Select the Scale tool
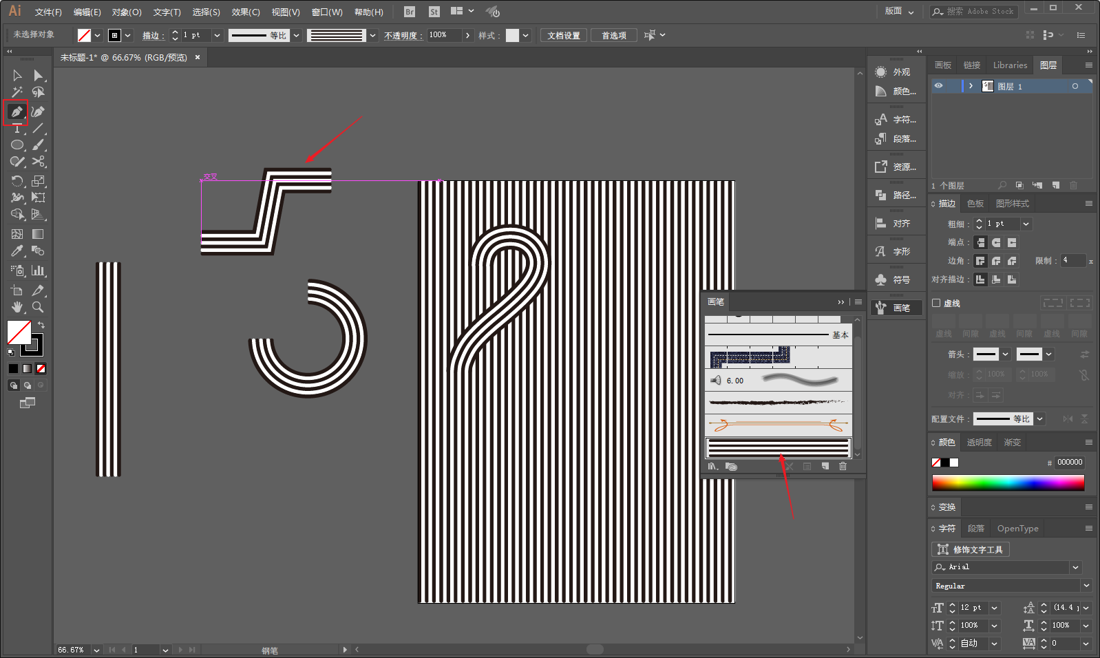 [x=38, y=181]
